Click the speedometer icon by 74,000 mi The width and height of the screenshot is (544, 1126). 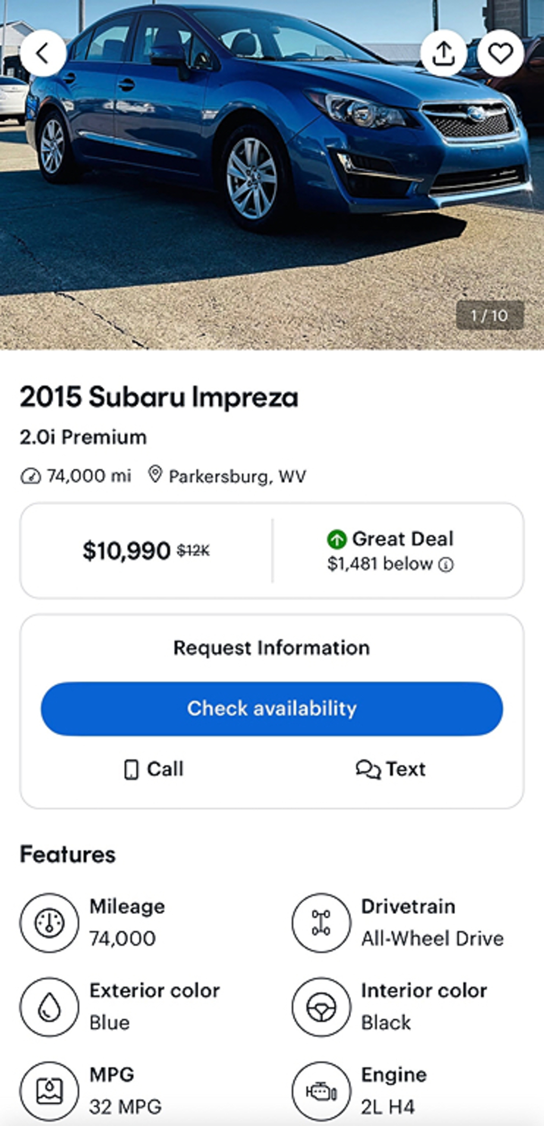point(30,476)
